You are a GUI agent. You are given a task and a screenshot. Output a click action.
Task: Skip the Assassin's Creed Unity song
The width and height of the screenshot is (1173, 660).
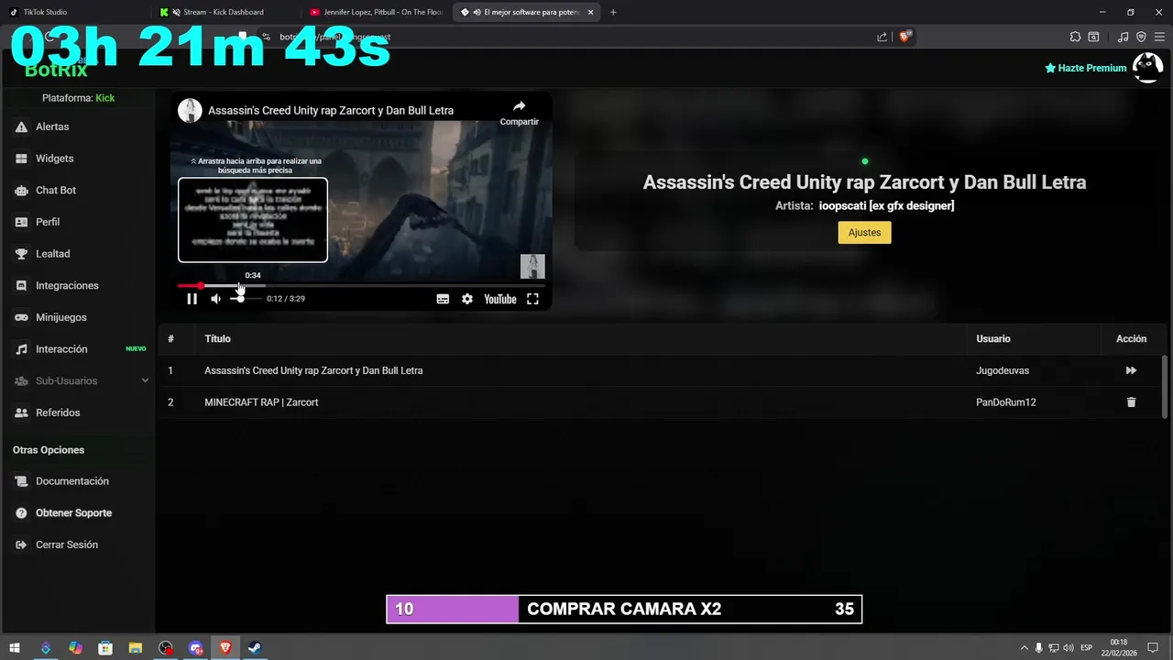(x=1131, y=370)
